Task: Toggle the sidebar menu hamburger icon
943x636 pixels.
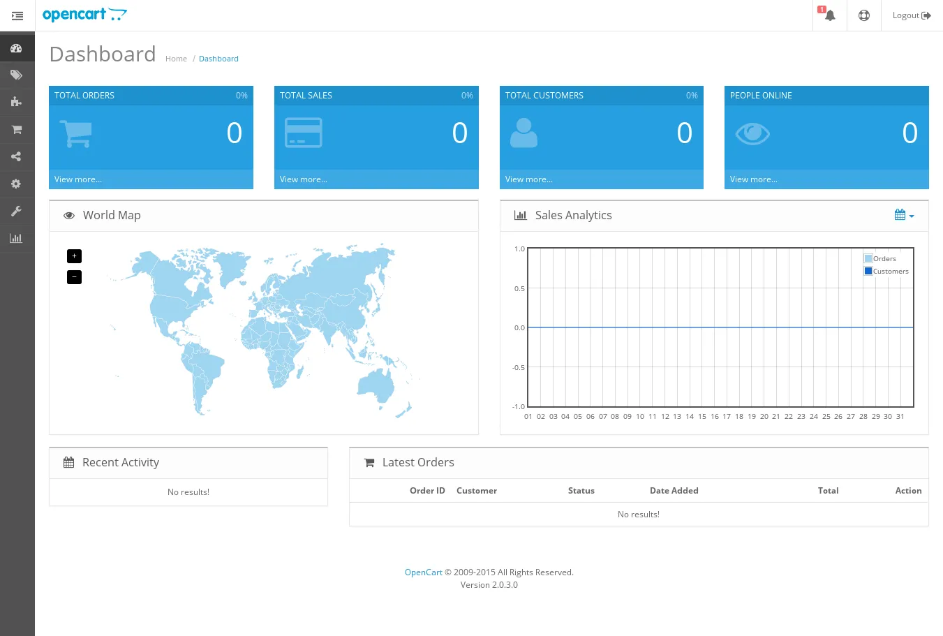Action: tap(17, 15)
